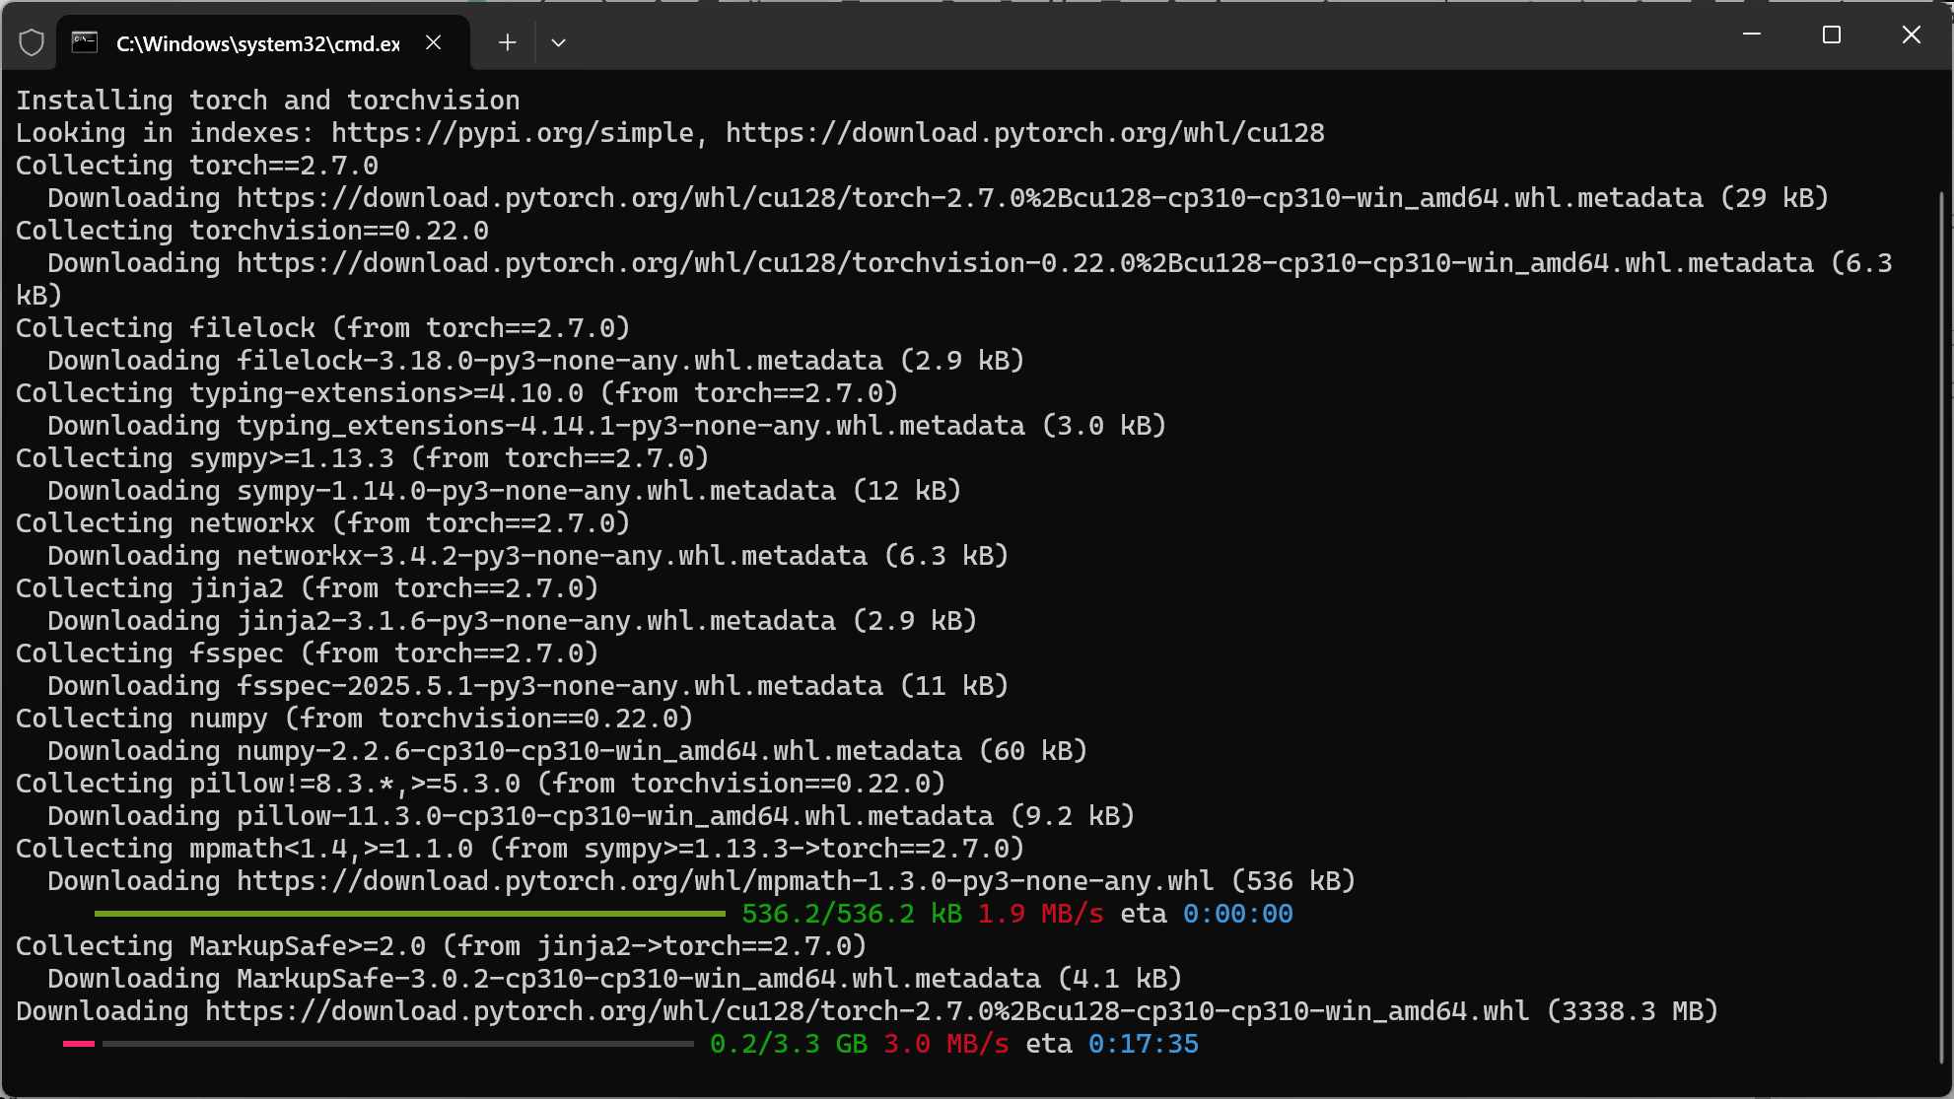The image size is (1954, 1099).
Task: Maximize the terminal window
Action: click(x=1832, y=34)
